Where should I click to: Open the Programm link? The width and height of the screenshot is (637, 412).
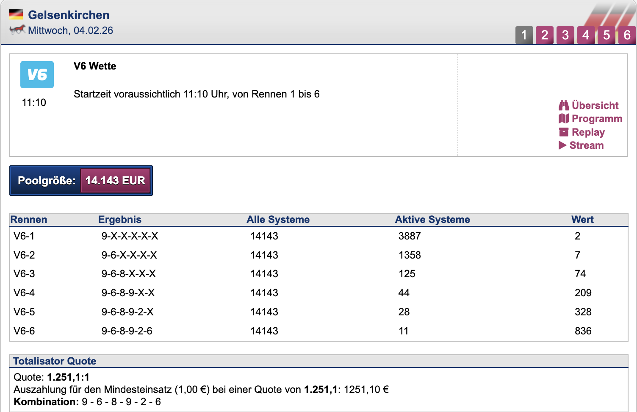(x=597, y=119)
